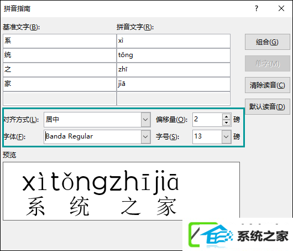Click the 组合(G) button
Image resolution: width=293 pixels, height=251 pixels.
[x=267, y=42]
